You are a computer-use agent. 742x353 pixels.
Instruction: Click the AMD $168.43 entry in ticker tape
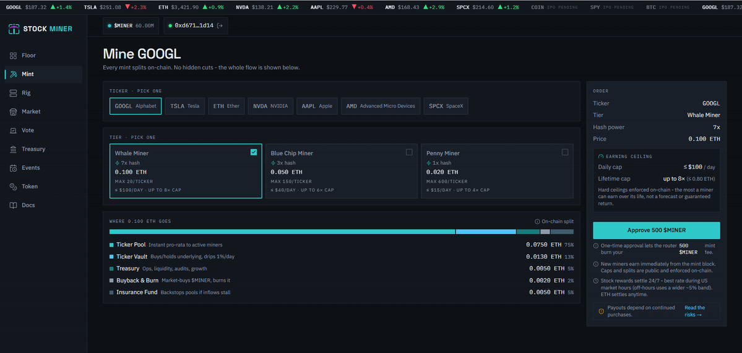416,7
